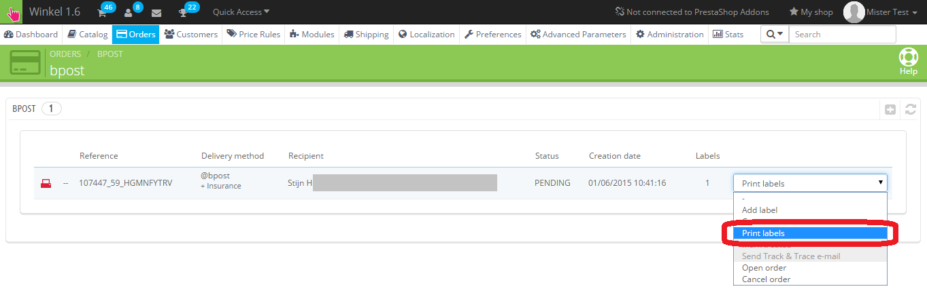Screen dimensions: 927x293
Task: Click the Winkel 1.6 shop name
Action: pos(54,12)
